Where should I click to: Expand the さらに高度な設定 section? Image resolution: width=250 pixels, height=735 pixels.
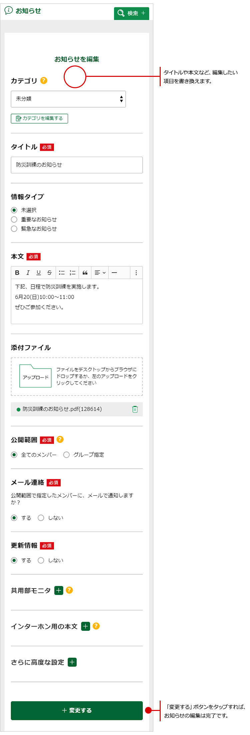tap(72, 662)
